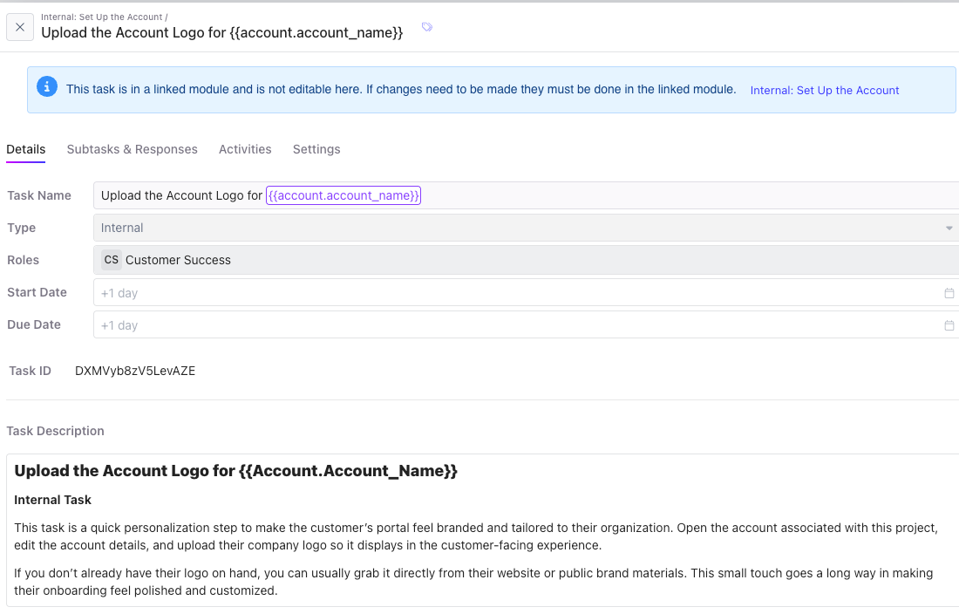Go to the Activities tab

point(245,149)
